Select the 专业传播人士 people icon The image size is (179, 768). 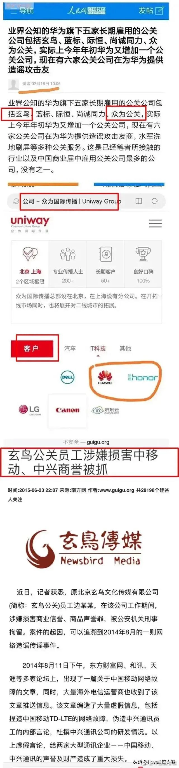[x=68, y=254]
